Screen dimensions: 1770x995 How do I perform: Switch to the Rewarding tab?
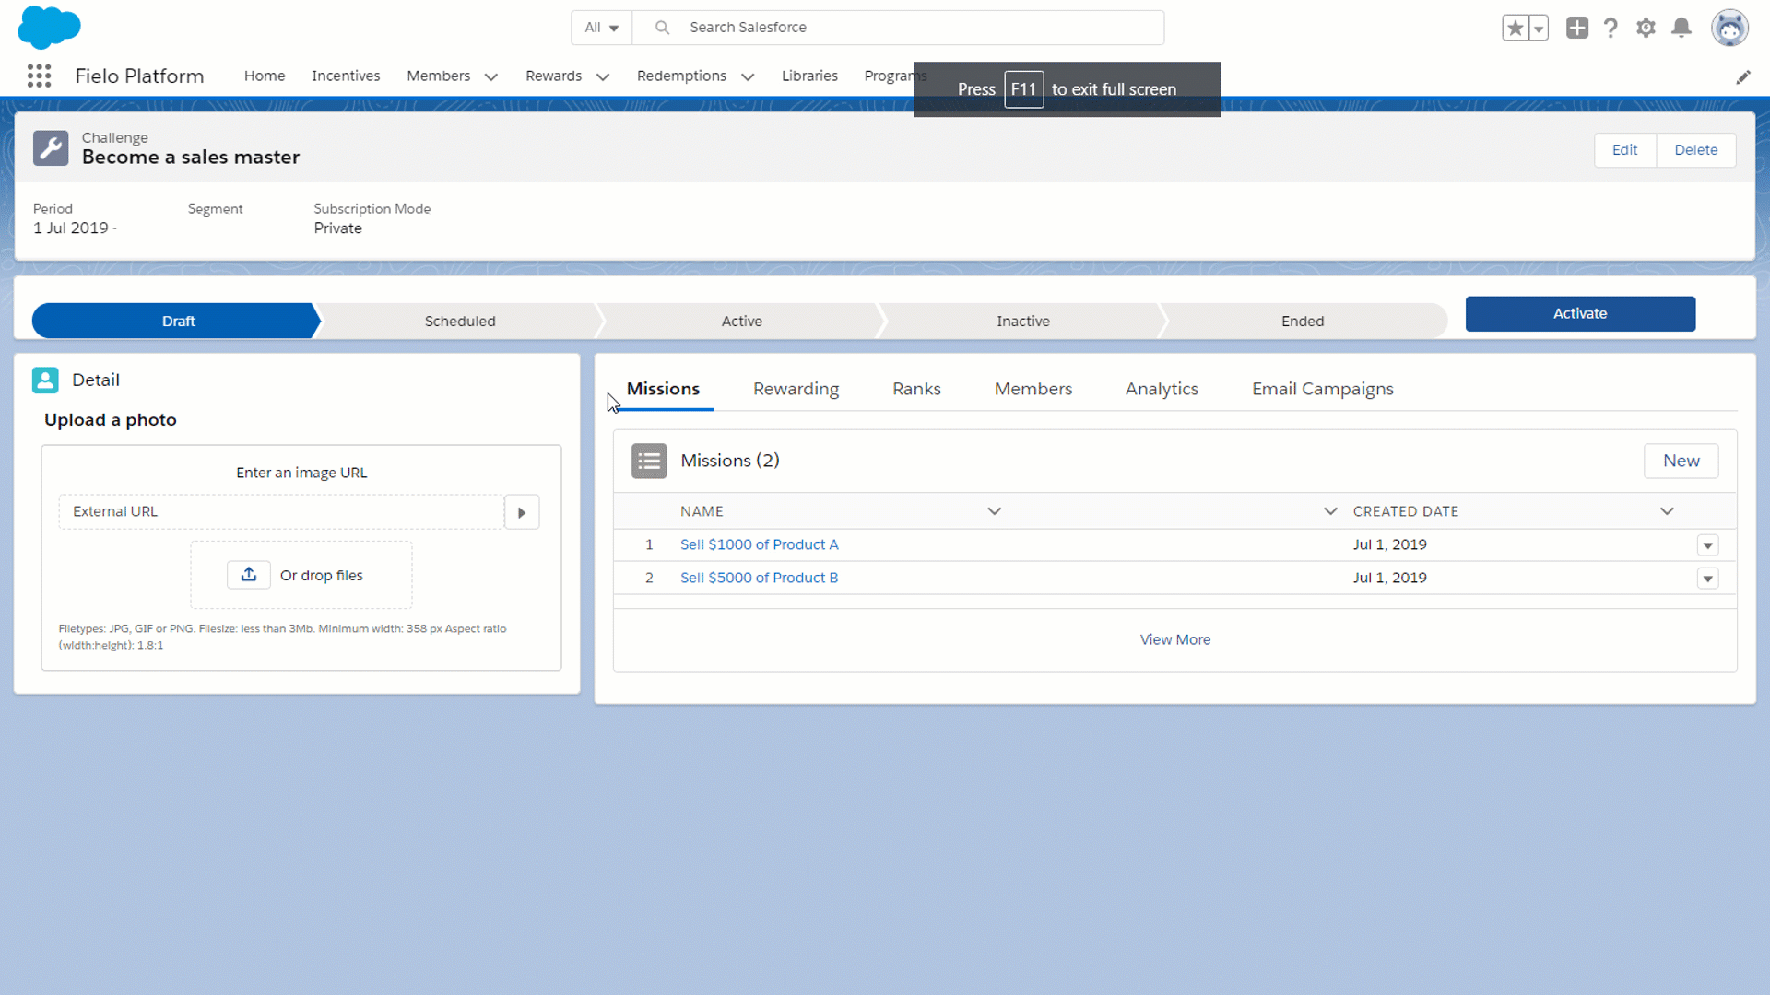[x=796, y=389]
